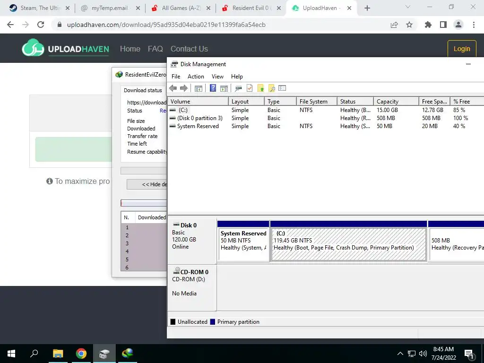Open the Action menu in Disk Management
Screen dimensions: 484x363
click(196, 77)
